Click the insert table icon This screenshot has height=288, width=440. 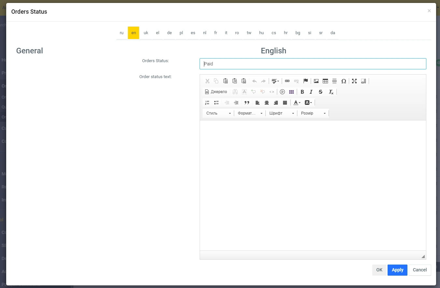pos(325,81)
